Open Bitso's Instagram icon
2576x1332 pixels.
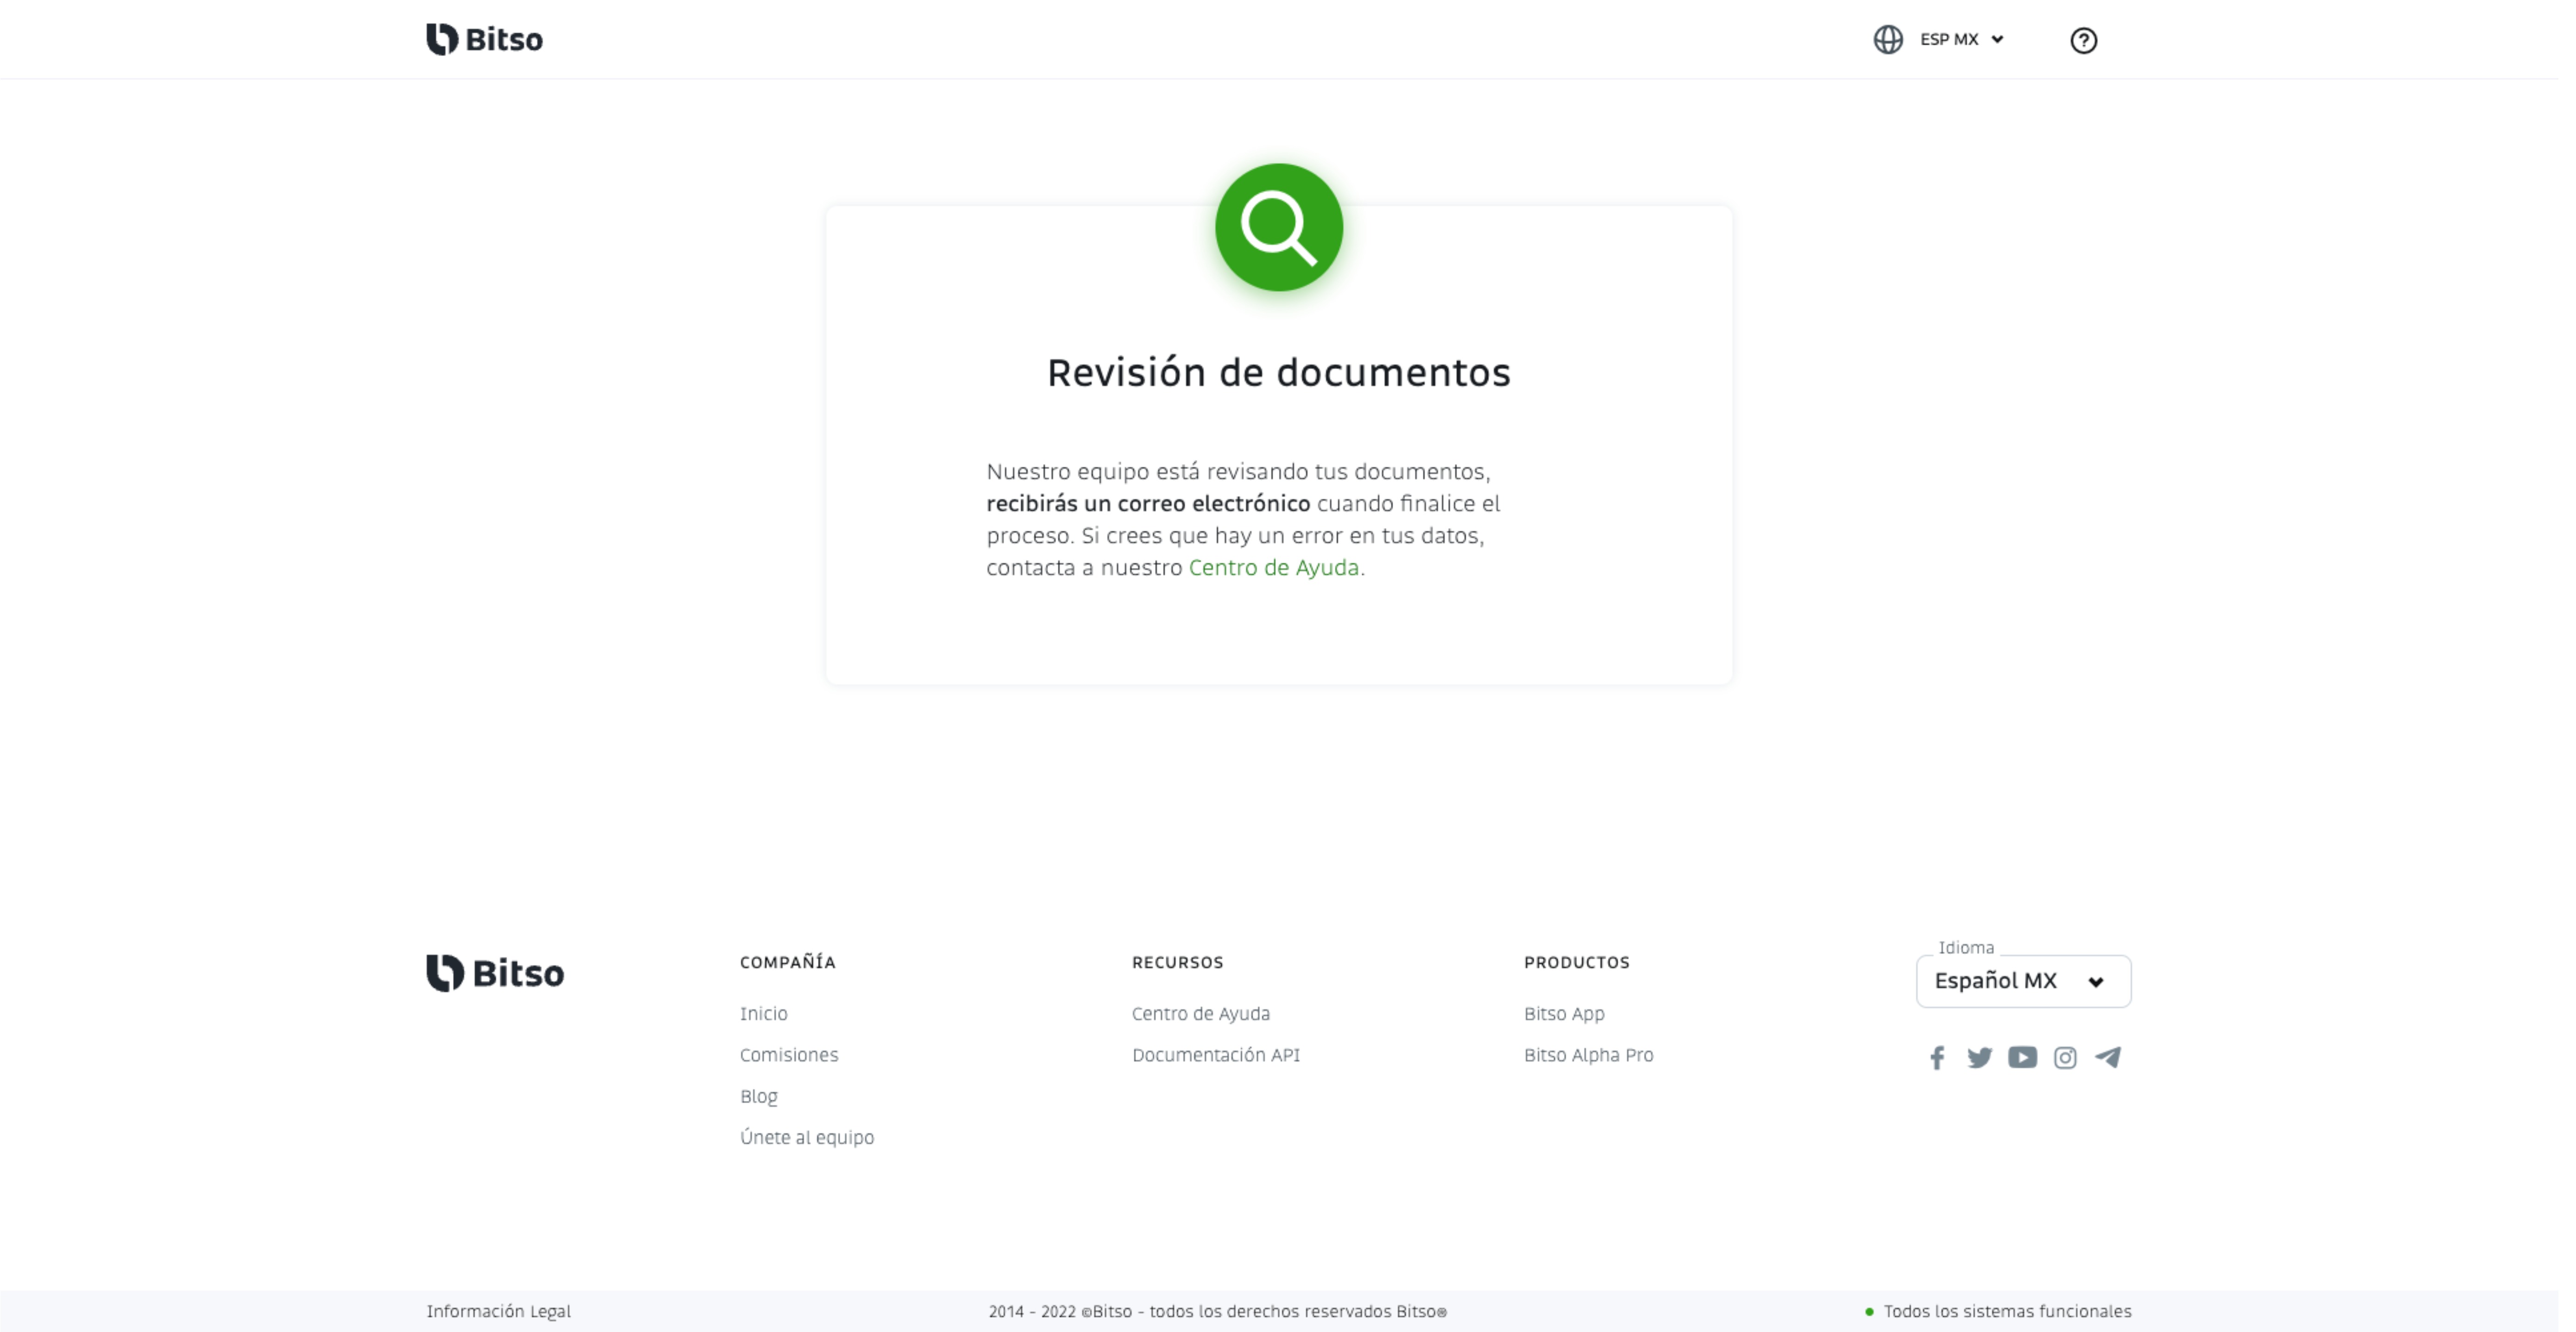pyautogui.click(x=2064, y=1057)
